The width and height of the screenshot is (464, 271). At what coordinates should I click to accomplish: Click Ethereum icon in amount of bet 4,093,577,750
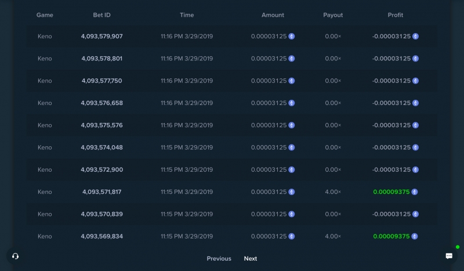pos(292,81)
